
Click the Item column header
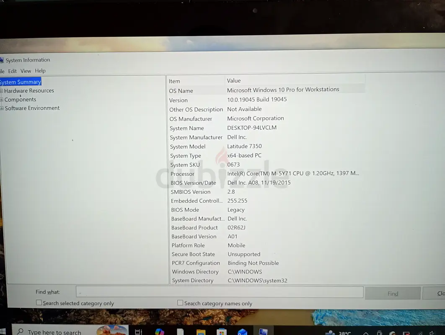[196, 81]
